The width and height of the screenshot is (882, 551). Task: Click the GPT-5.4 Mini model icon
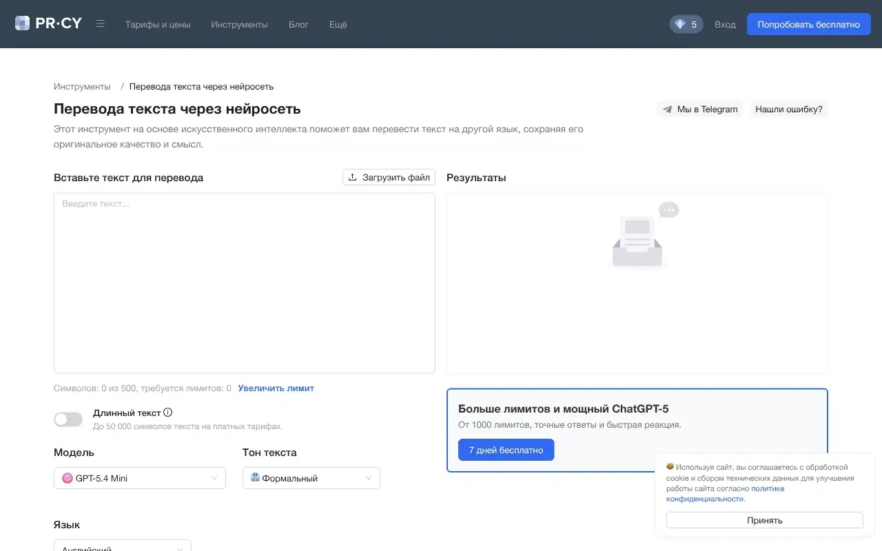click(x=67, y=478)
